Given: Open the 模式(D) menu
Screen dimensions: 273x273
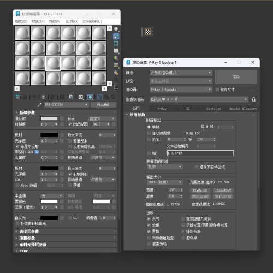Looking at the screenshot, I should tap(21, 21).
